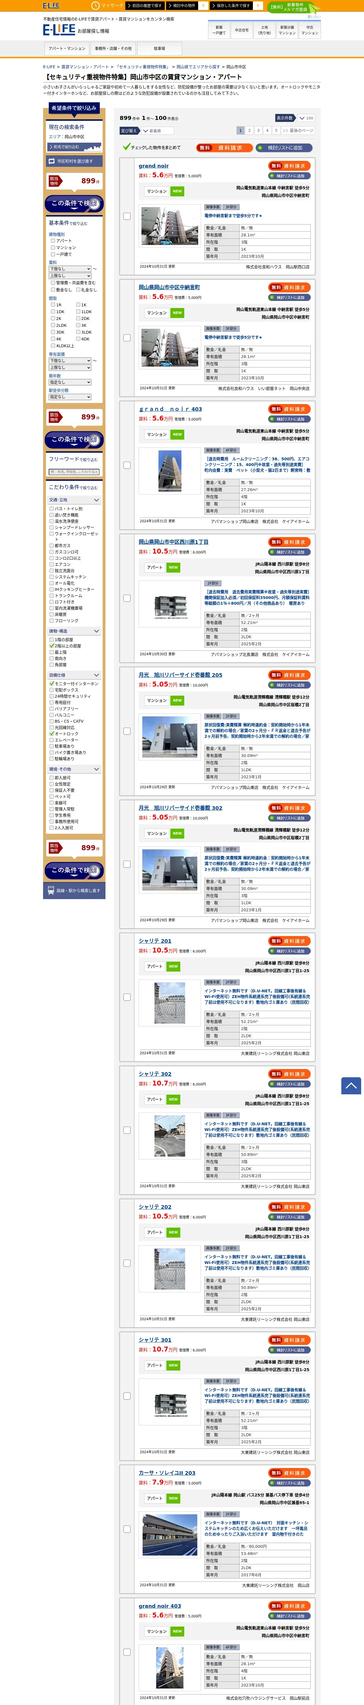The image size is (364, 1705).
Task: Select checkbox for シャリテ 201 listing
Action: (x=127, y=997)
